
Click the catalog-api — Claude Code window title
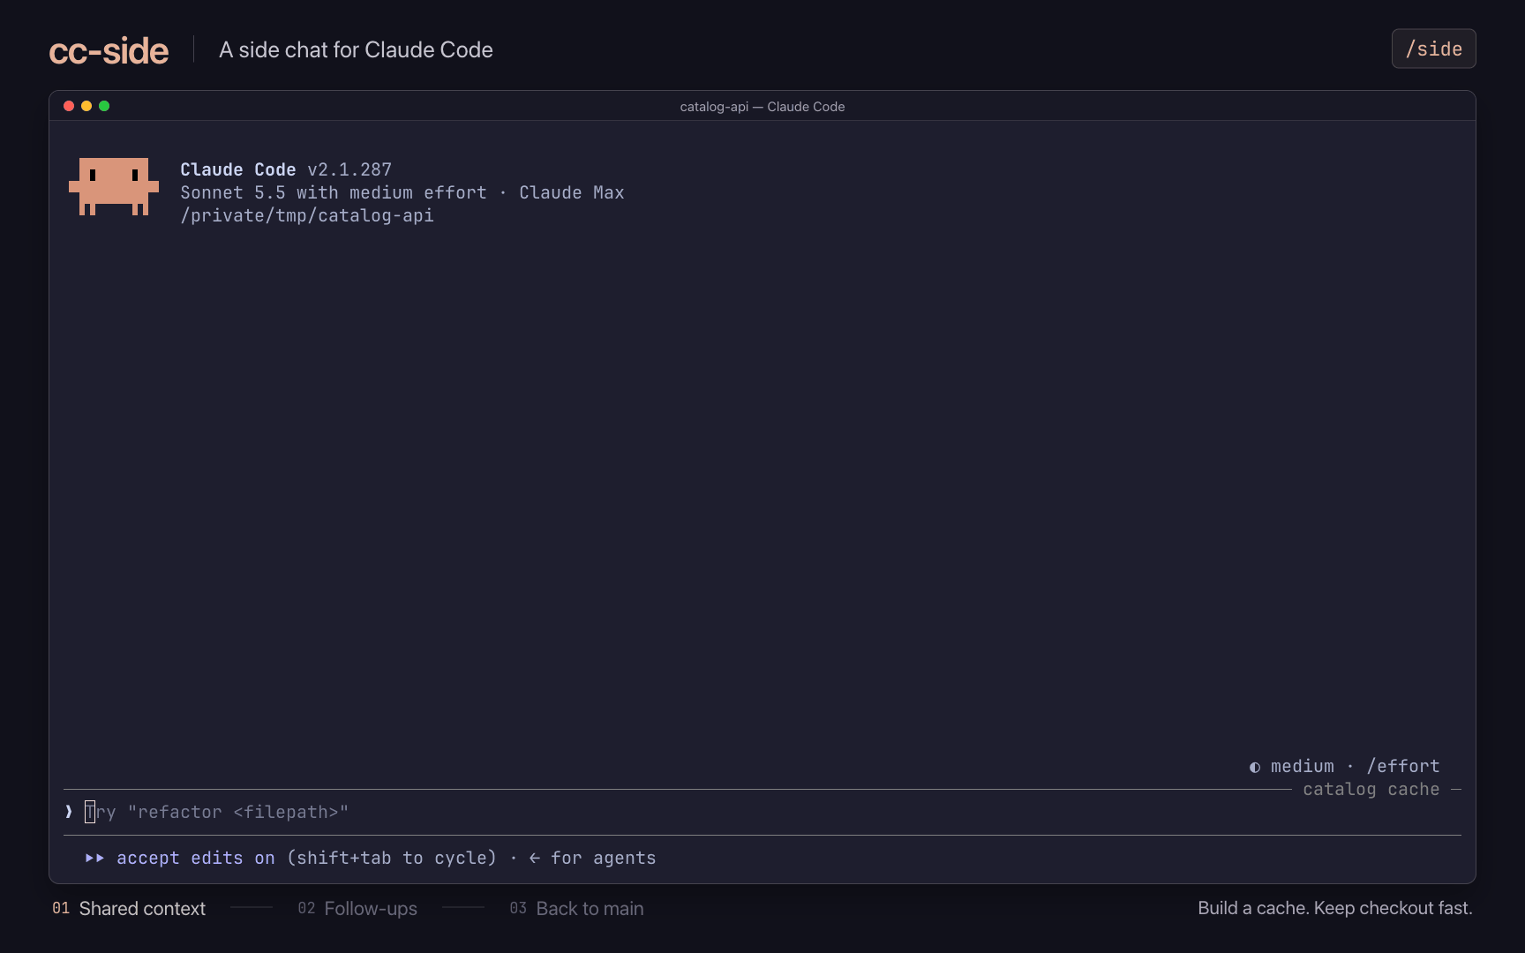762,106
